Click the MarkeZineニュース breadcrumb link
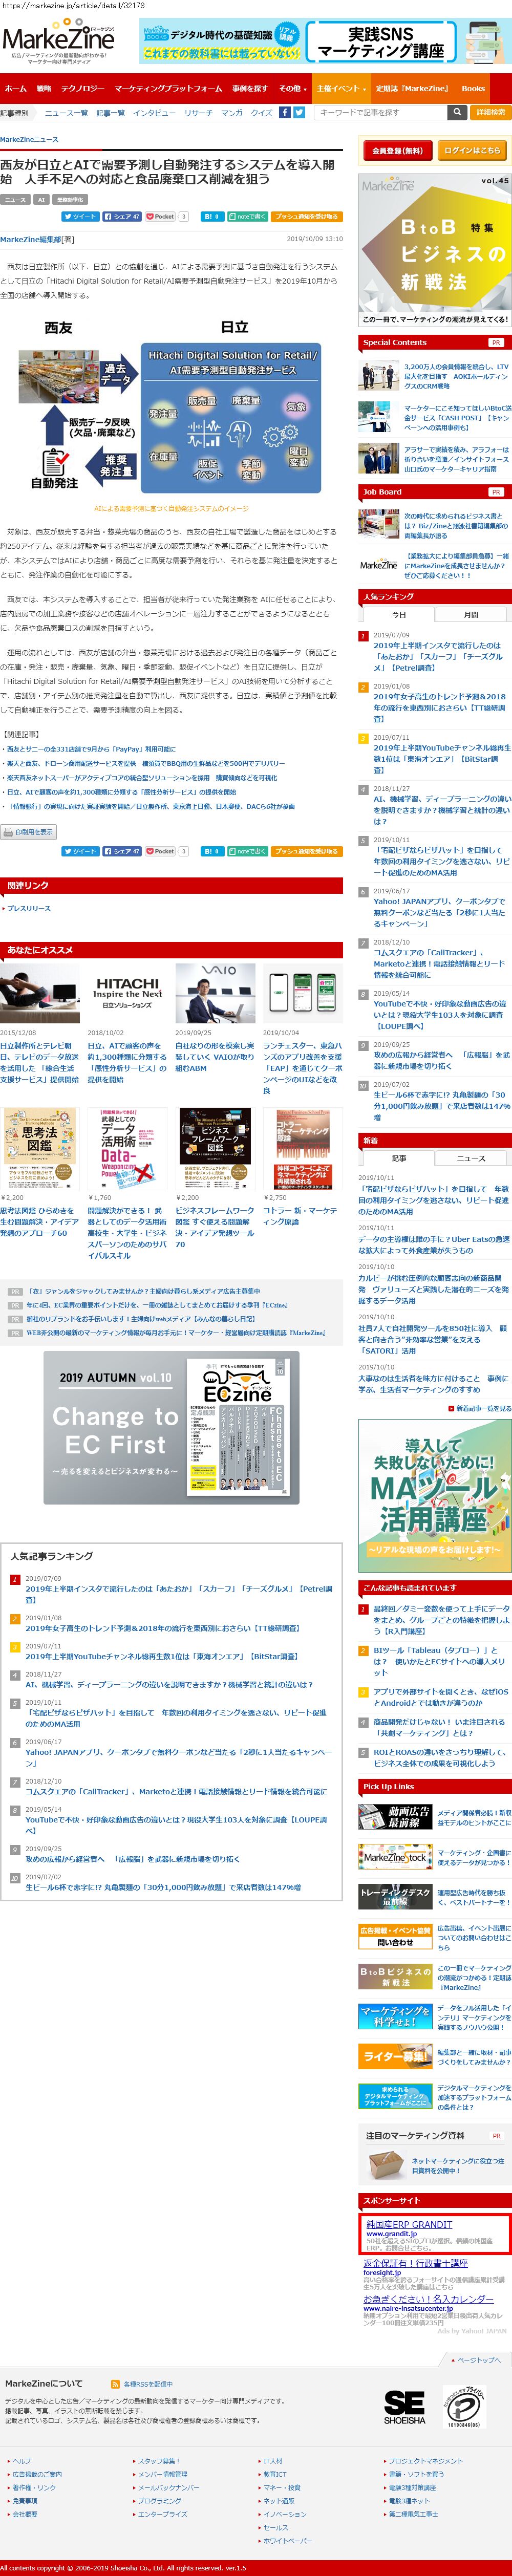 click(x=29, y=139)
